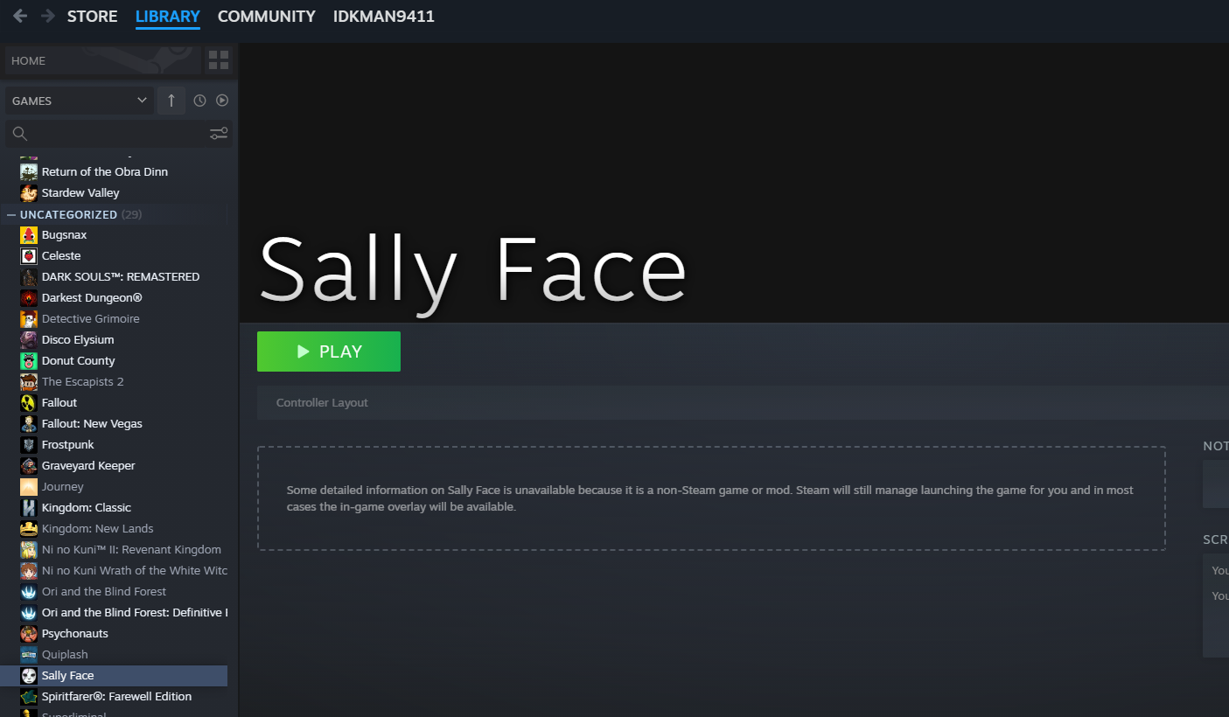
Task: Click the HOME button in sidebar
Action: point(103,60)
